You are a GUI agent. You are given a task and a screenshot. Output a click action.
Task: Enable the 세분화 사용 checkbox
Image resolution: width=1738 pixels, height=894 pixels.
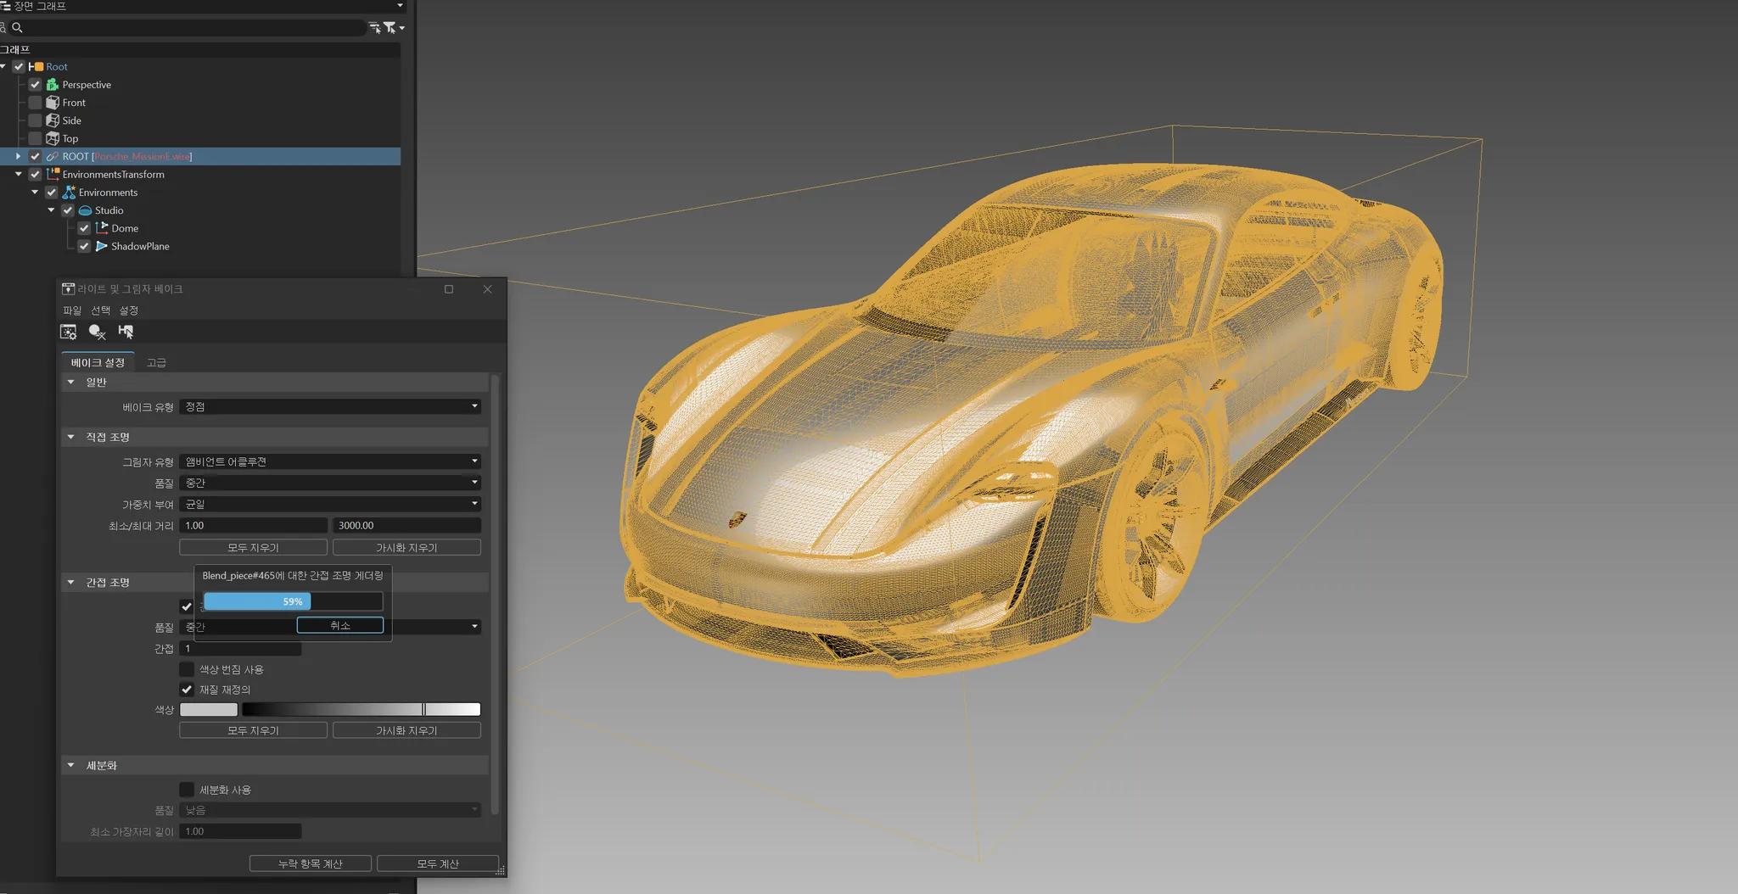187,790
